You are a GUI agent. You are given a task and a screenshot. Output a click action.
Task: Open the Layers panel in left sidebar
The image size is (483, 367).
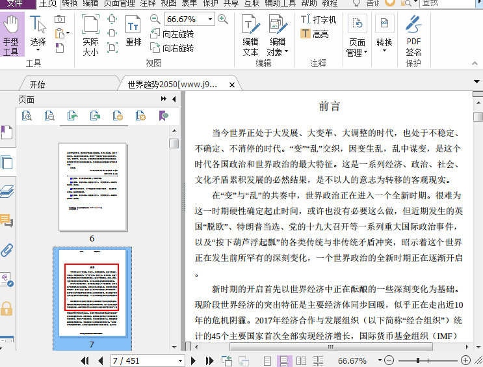[x=7, y=191]
